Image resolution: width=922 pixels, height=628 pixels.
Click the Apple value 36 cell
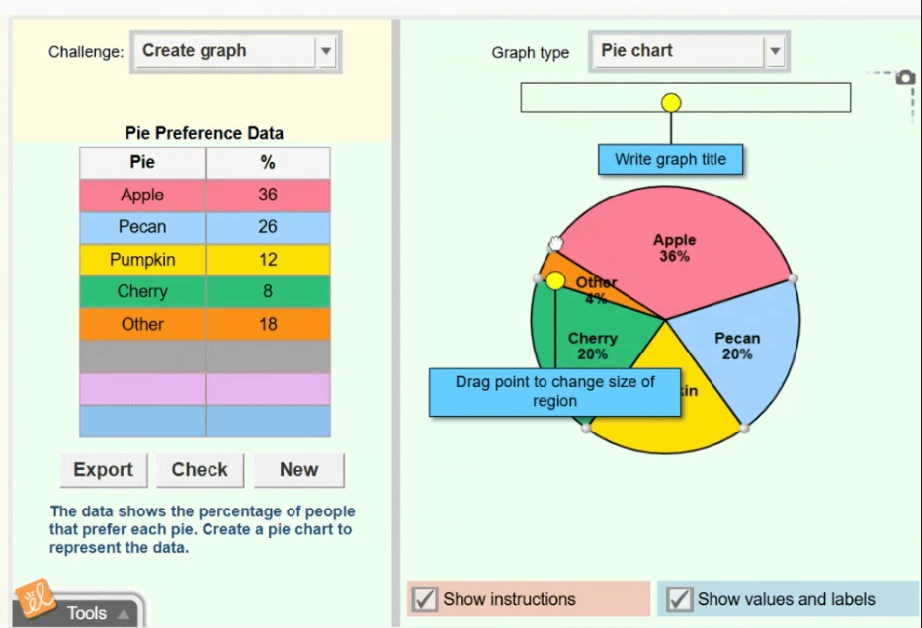point(268,196)
